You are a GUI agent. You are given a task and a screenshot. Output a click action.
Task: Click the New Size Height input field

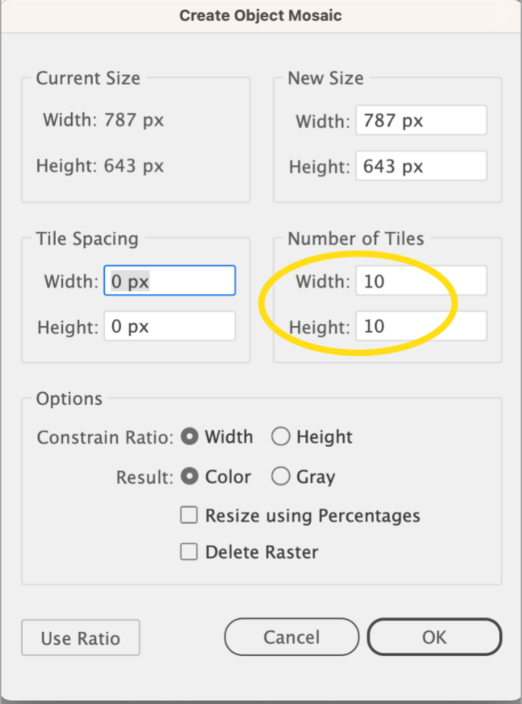tap(420, 166)
